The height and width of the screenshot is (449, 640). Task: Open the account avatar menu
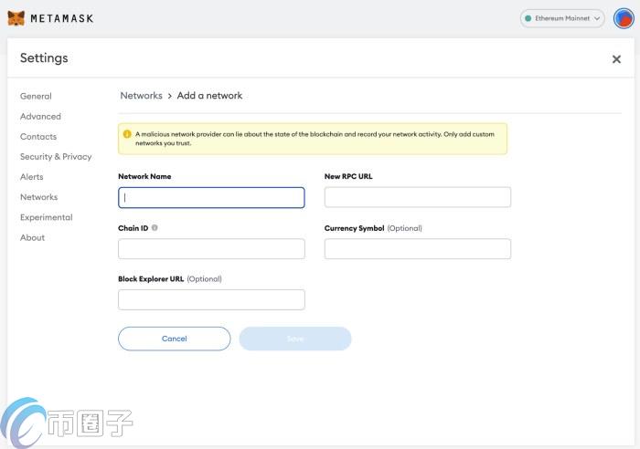click(624, 18)
